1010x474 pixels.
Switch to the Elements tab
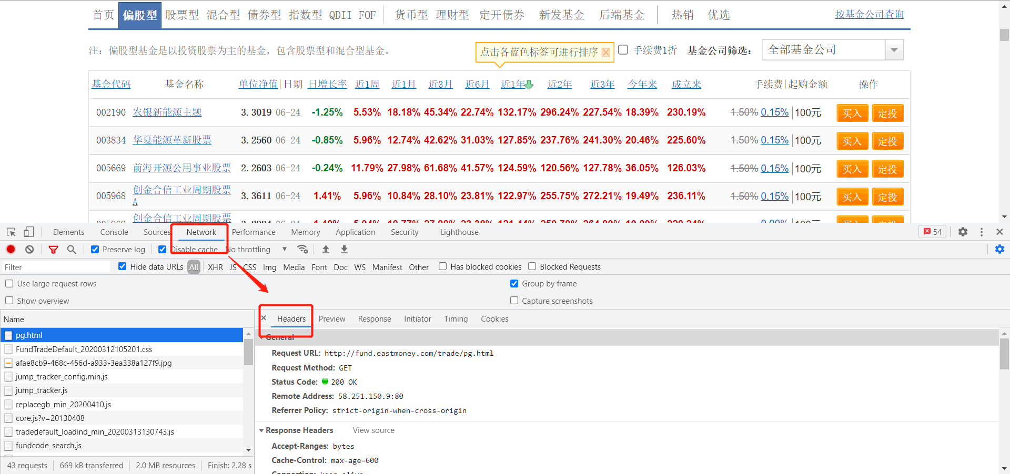(x=68, y=232)
